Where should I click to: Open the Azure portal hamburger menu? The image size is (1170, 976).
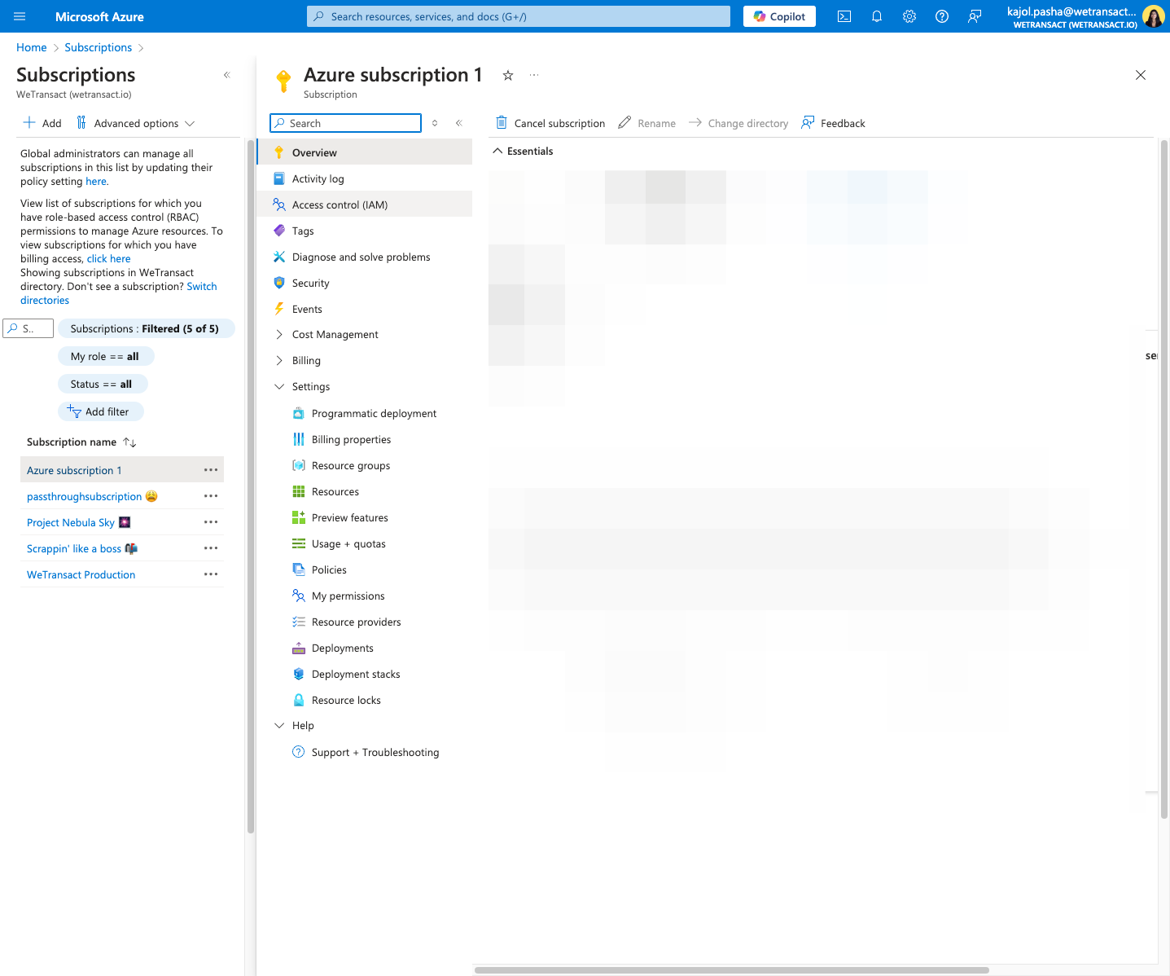click(20, 16)
